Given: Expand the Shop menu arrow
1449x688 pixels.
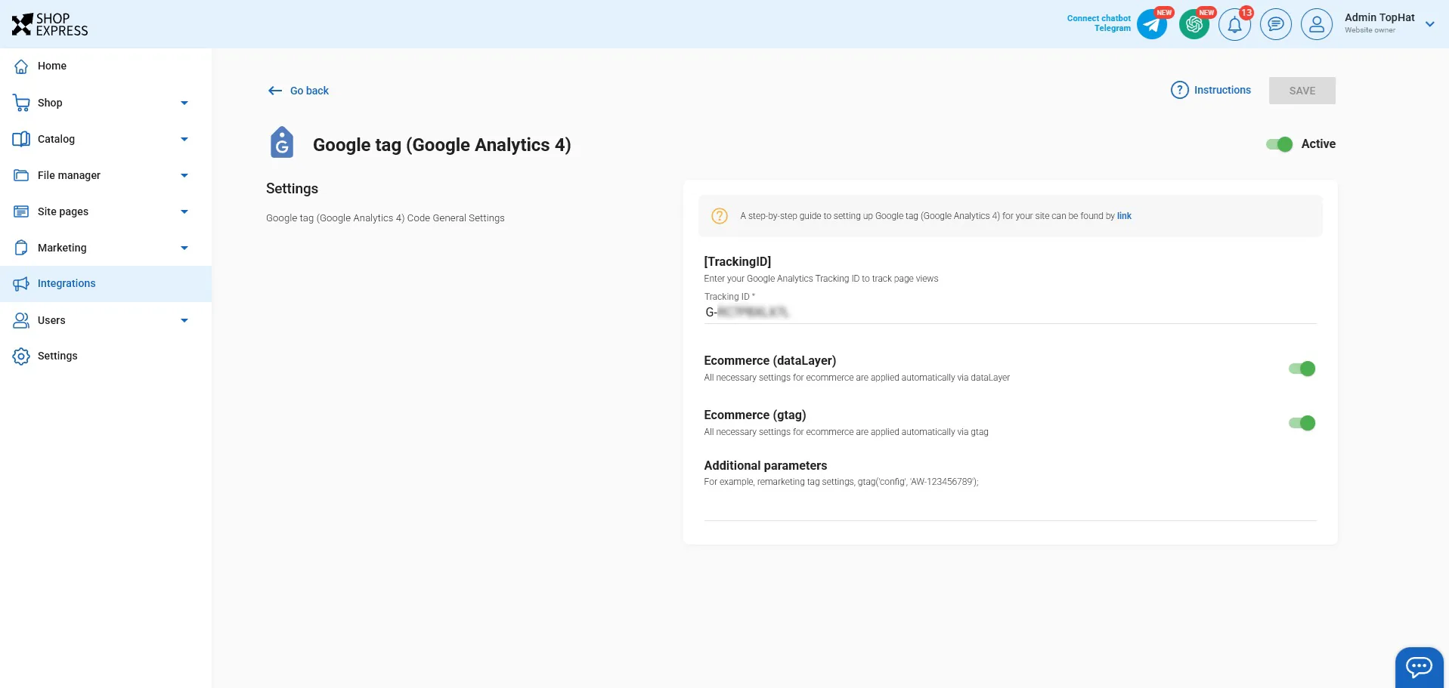Looking at the screenshot, I should pyautogui.click(x=184, y=103).
